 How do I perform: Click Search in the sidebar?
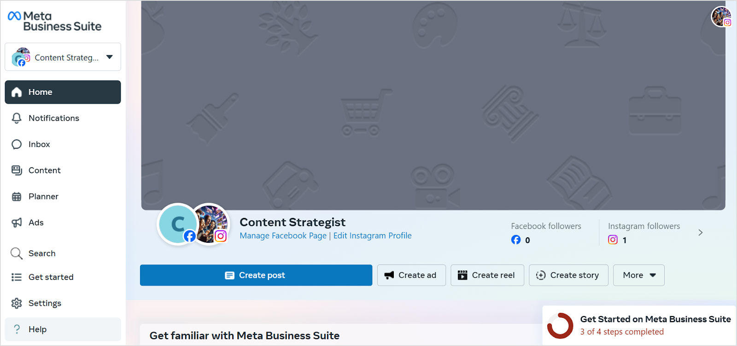(63, 253)
